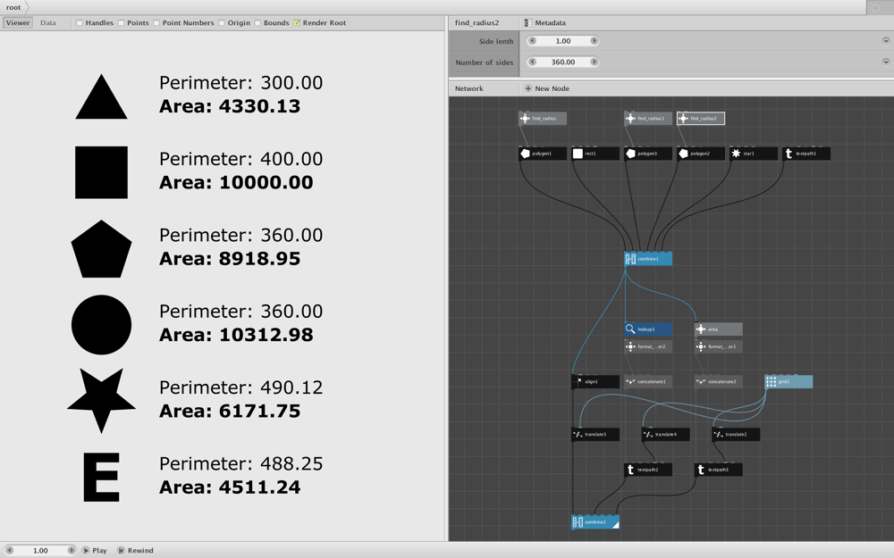Rewind the animation
894x558 pixels.
[136, 551]
